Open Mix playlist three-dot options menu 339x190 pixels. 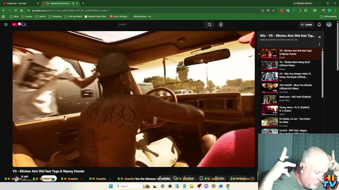pyautogui.click(x=319, y=44)
